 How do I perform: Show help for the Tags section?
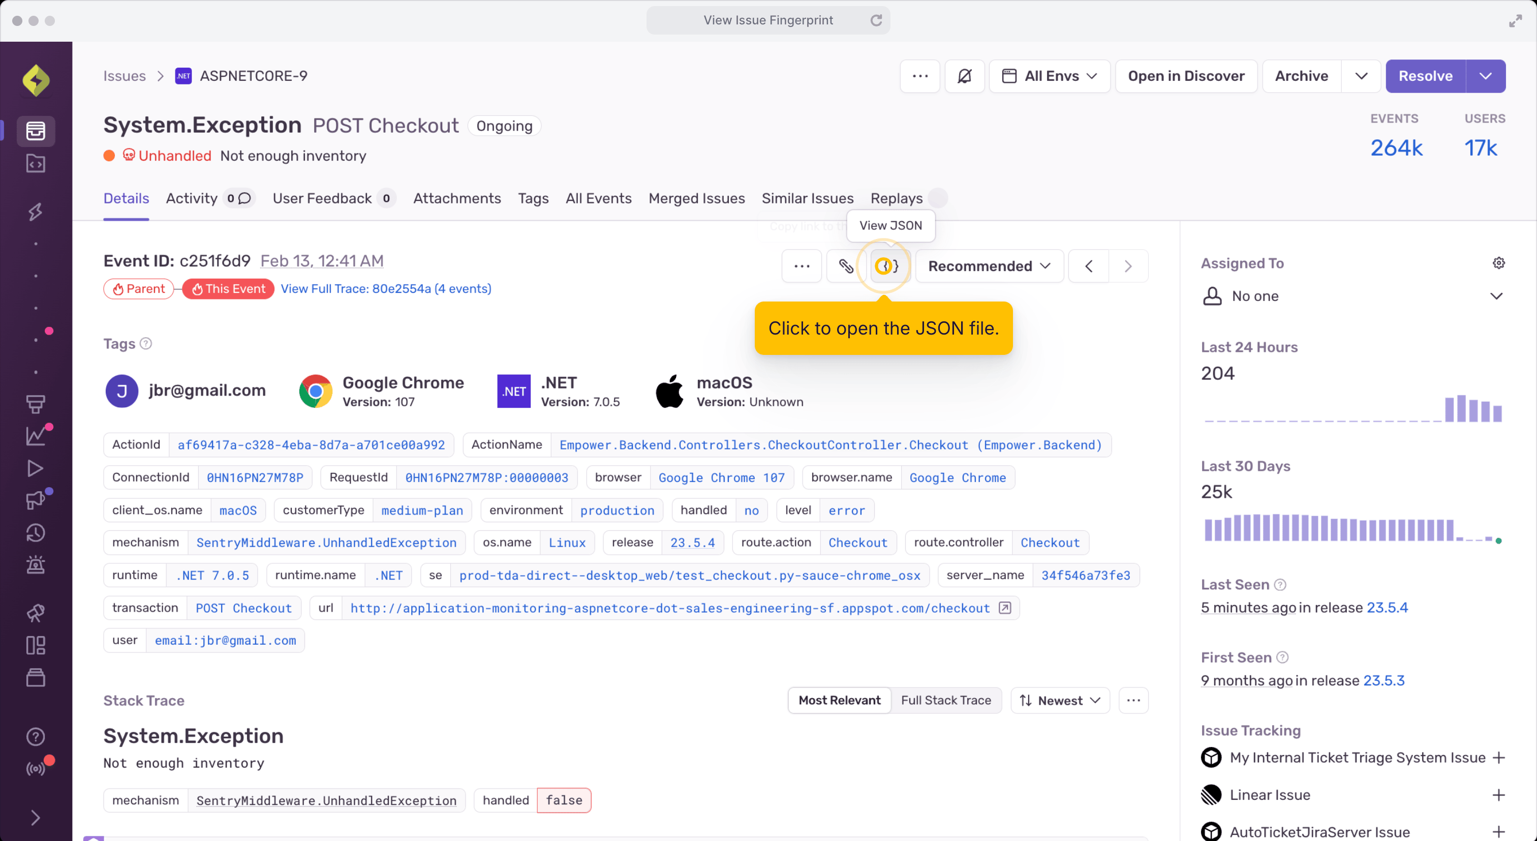point(145,344)
